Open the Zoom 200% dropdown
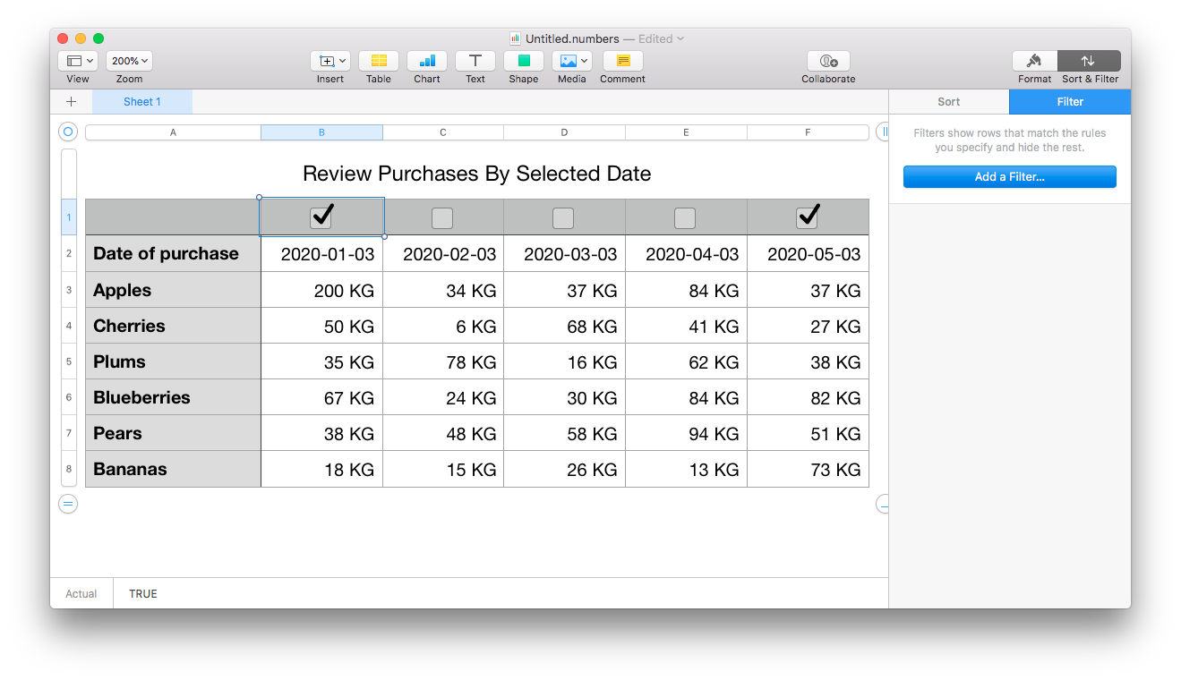 pos(129,61)
